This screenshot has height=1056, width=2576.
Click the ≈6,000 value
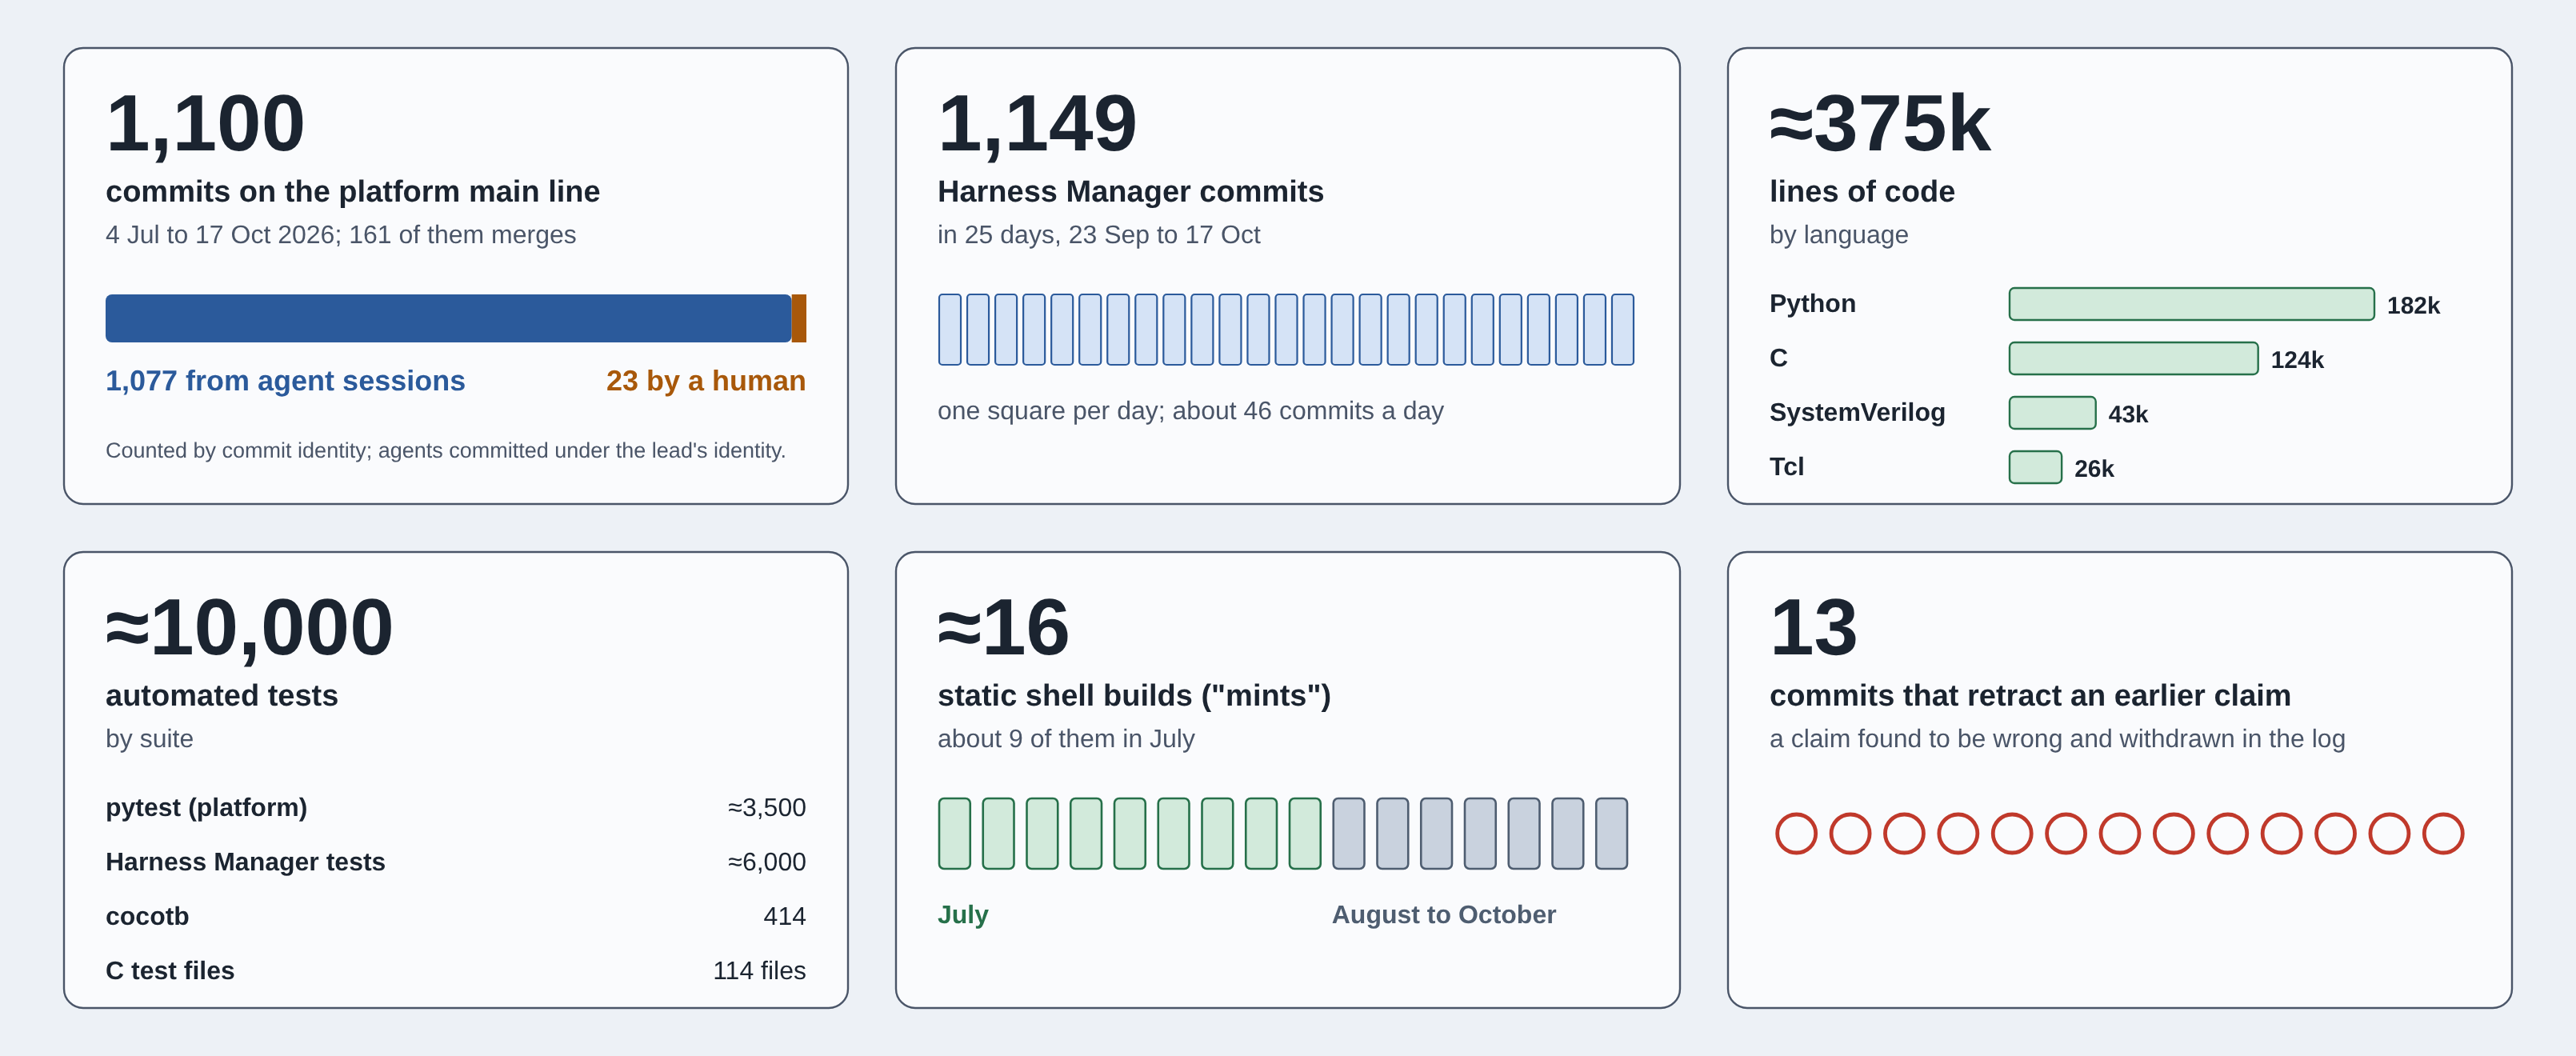click(x=767, y=862)
